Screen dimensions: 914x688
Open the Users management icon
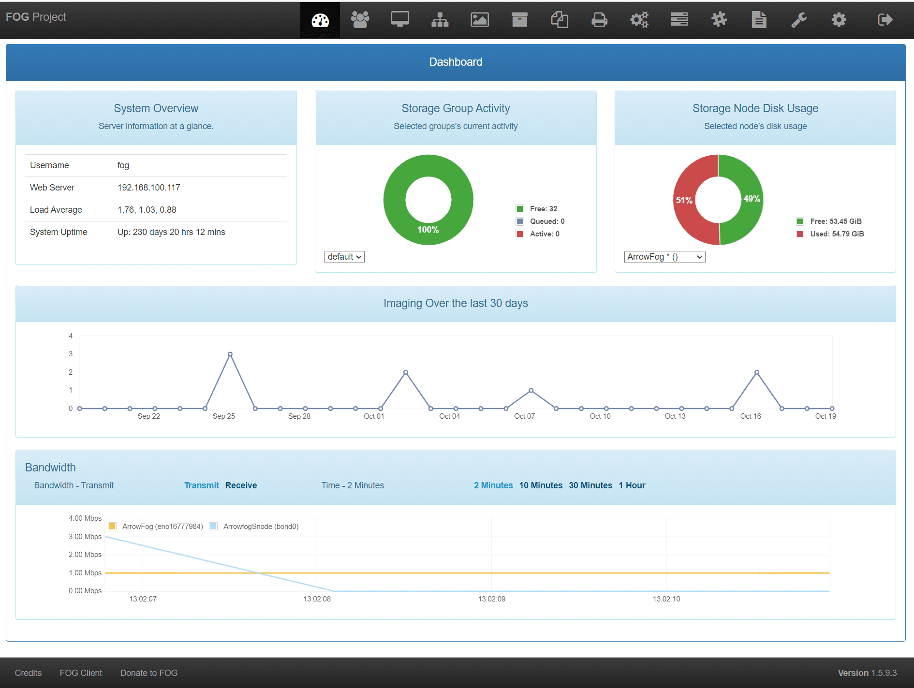tap(360, 20)
